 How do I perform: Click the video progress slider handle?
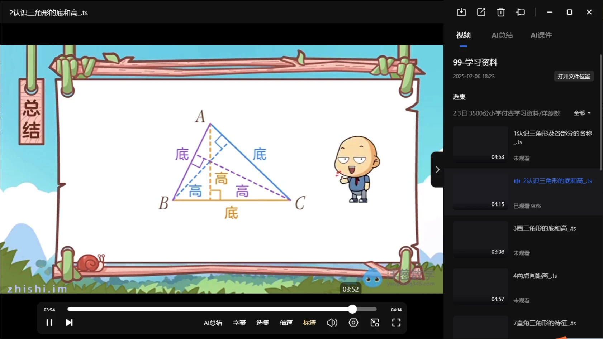[352, 309]
